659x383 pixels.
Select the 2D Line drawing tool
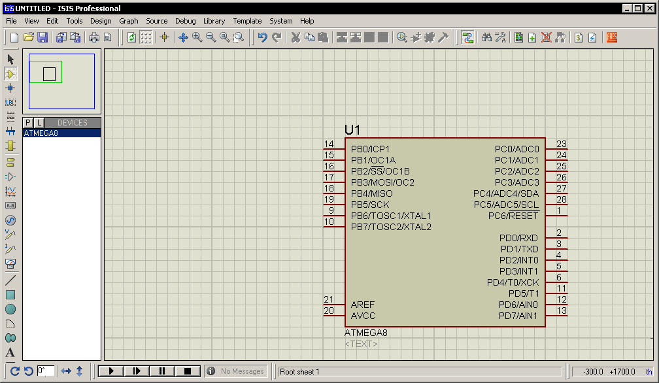pyautogui.click(x=10, y=280)
